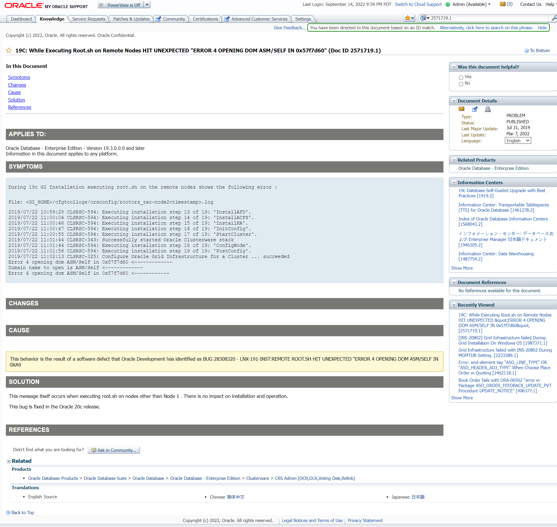
Task: Collapse the Recently Viewed panel
Action: click(454, 305)
